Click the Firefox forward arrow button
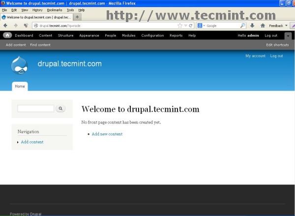Screen dimensions: 295x216 click(16, 26)
